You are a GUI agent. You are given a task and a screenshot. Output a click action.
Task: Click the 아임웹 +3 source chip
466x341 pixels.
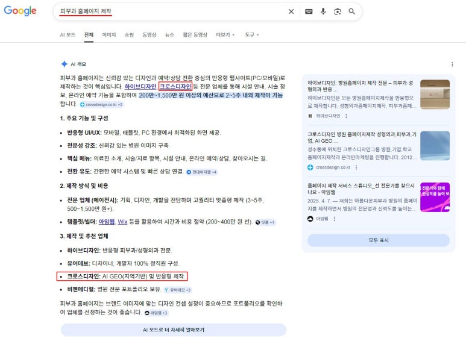click(x=156, y=313)
